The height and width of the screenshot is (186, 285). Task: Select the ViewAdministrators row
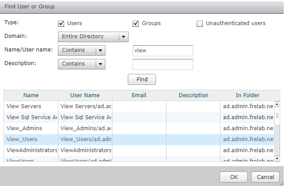tap(31, 150)
